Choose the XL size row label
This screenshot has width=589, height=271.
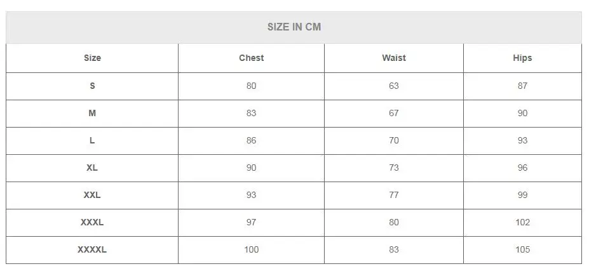click(x=92, y=168)
